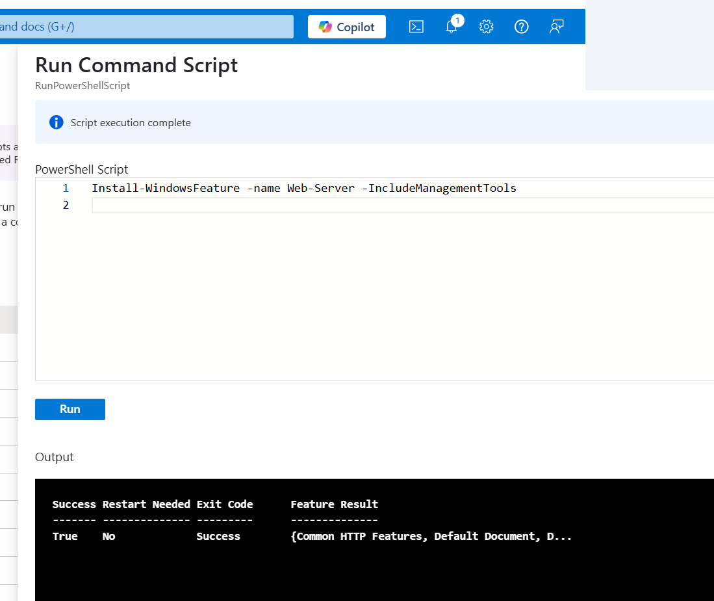714x601 pixels.
Task: Click the search resources and docs box
Action: tap(147, 27)
